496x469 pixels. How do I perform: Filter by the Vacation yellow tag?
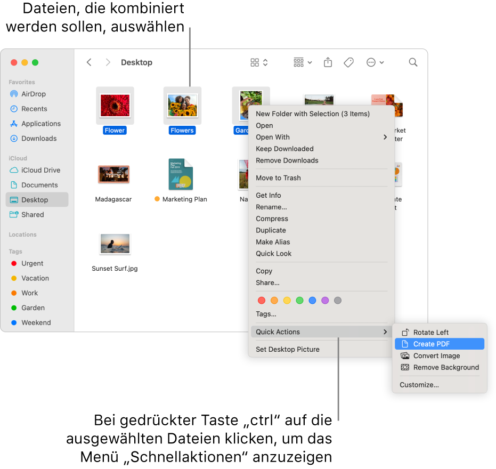click(x=37, y=278)
